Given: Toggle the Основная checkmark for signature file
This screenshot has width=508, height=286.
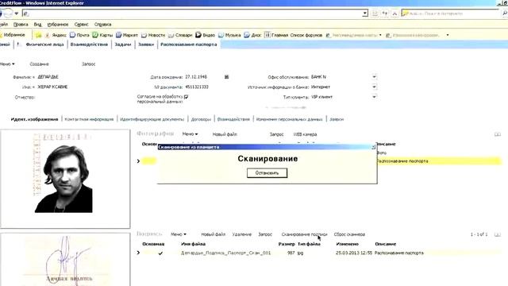Looking at the screenshot, I should click(x=160, y=253).
